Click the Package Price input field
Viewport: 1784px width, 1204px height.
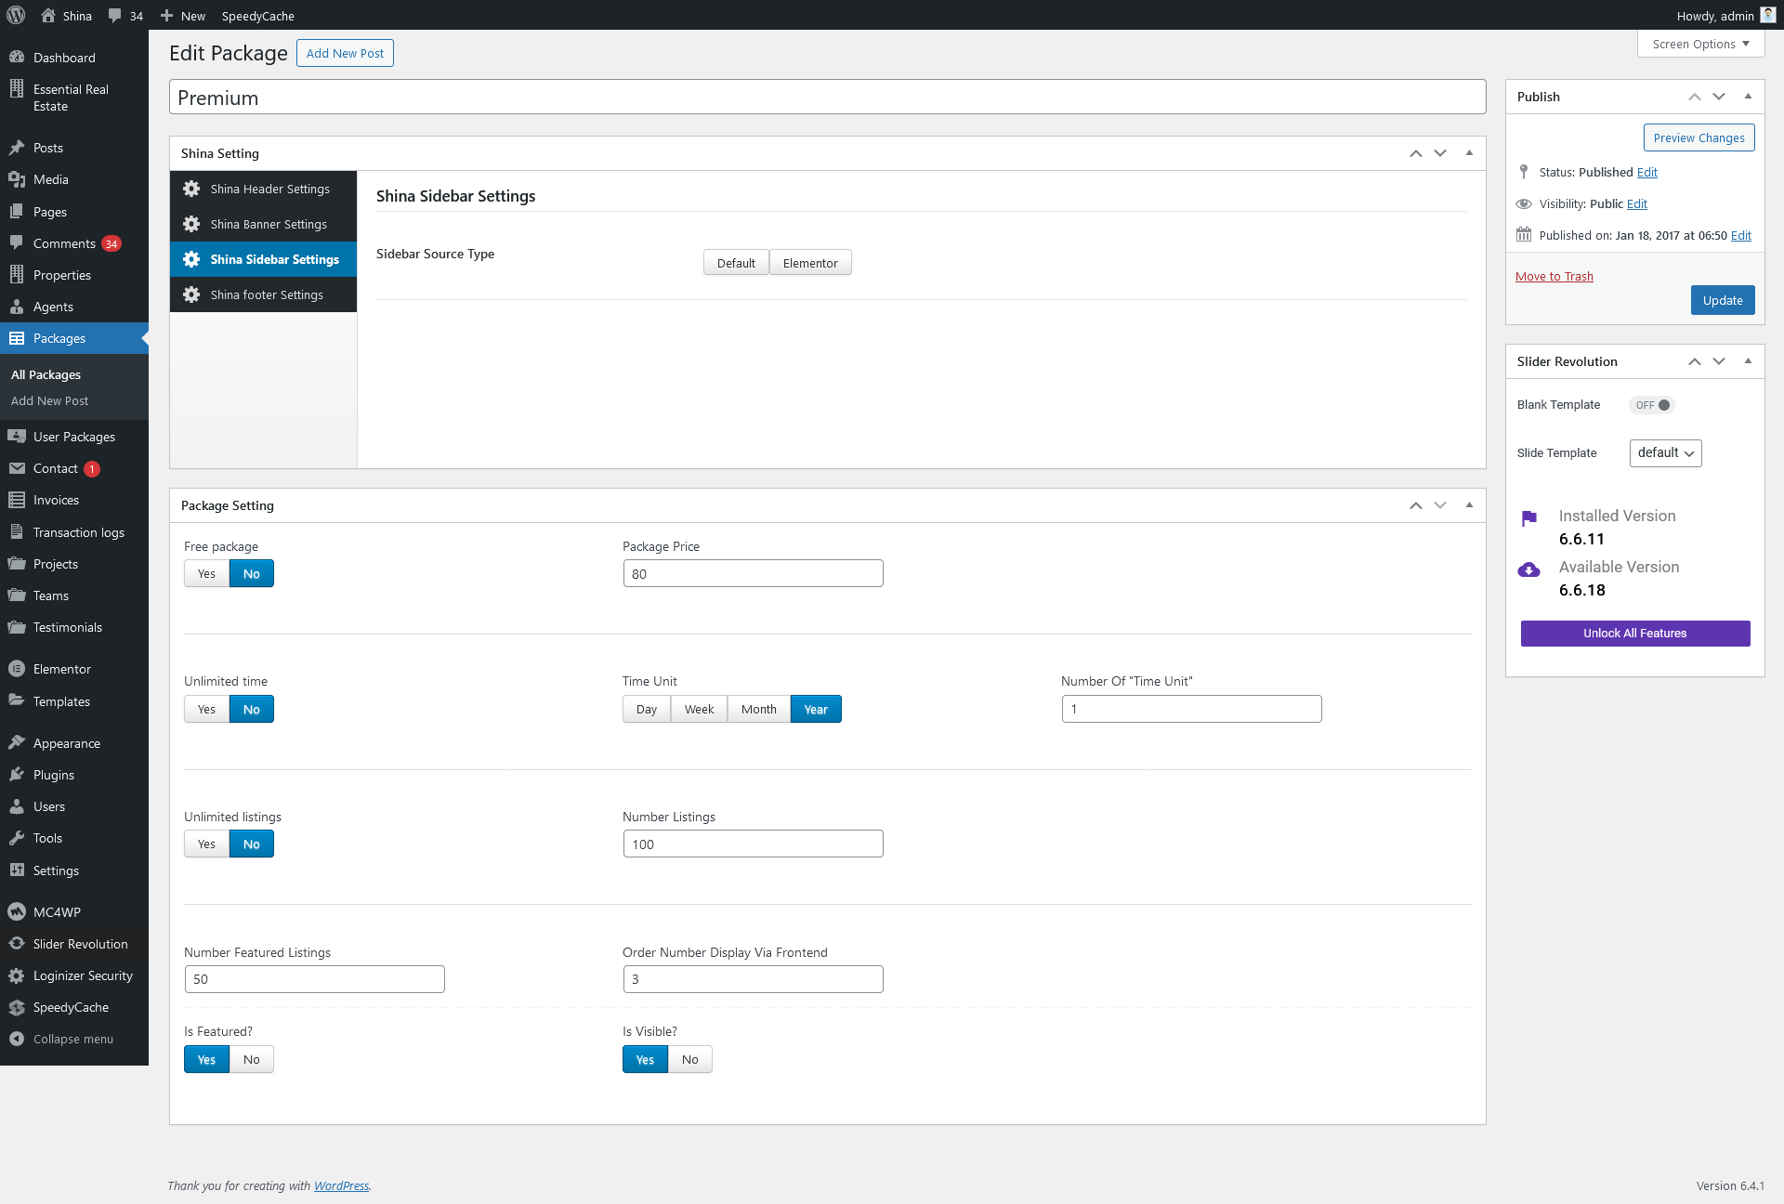753,574
